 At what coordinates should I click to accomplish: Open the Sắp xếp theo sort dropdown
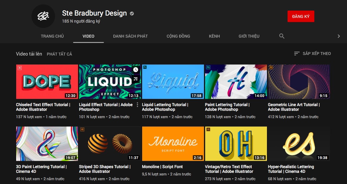tap(312, 53)
